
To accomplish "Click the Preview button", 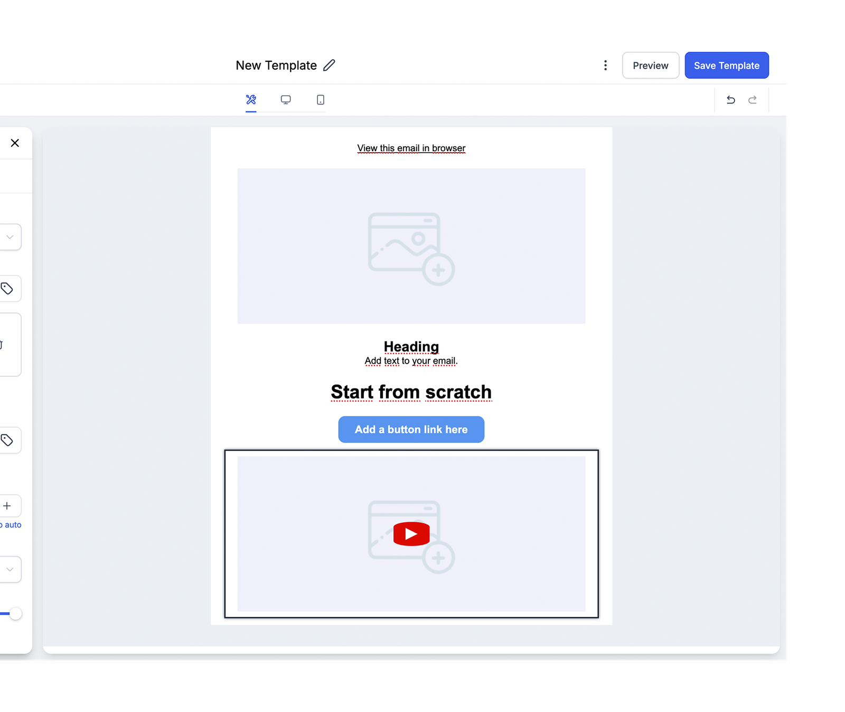I will [650, 66].
